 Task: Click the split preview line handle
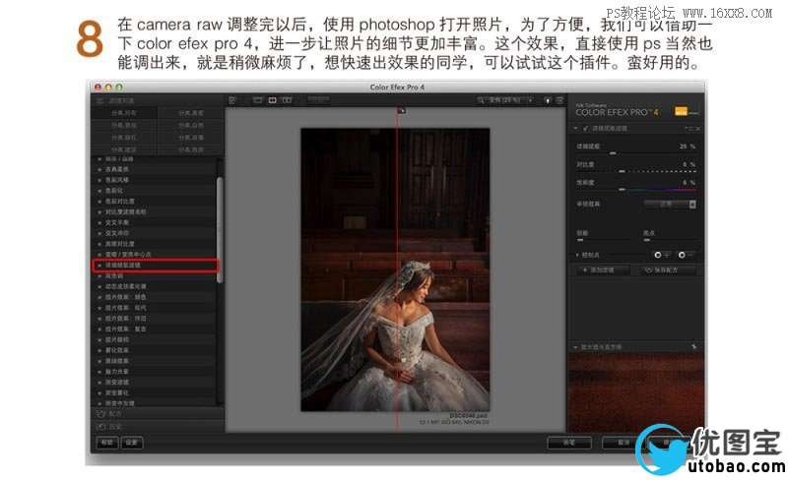point(401,110)
